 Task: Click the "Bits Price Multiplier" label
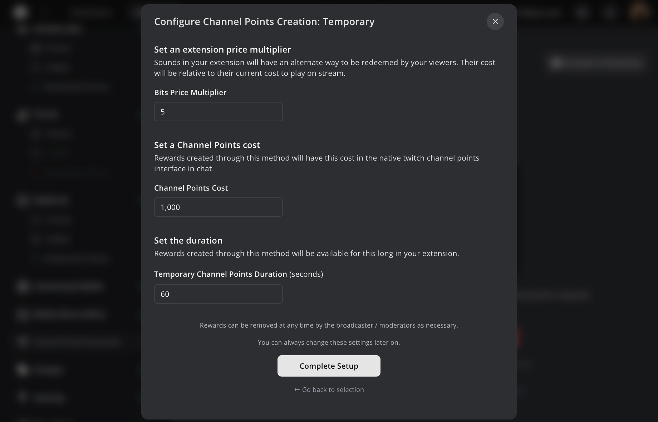pos(190,92)
